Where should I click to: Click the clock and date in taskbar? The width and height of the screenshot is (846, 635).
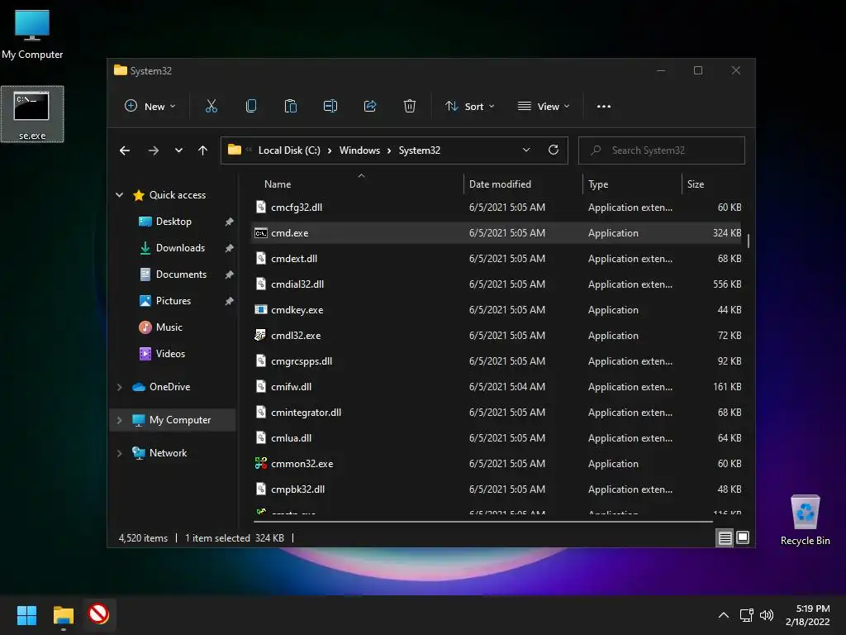coord(807,615)
